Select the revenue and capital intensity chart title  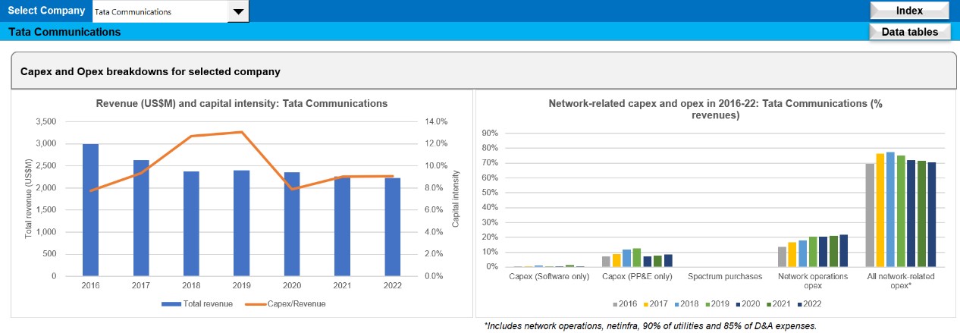coord(241,103)
